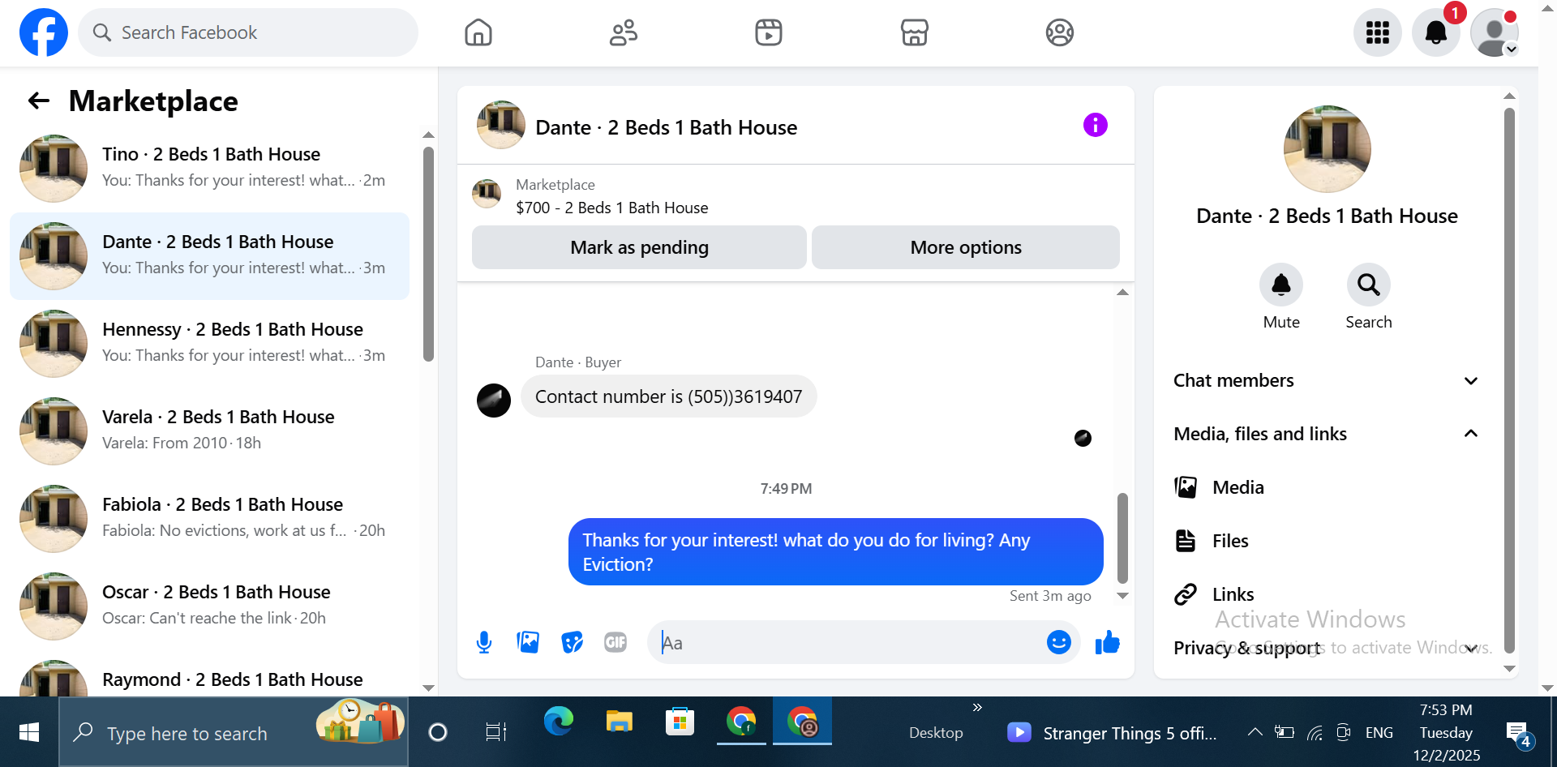Open the purple conversation info icon
The height and width of the screenshot is (767, 1557).
[x=1095, y=125]
